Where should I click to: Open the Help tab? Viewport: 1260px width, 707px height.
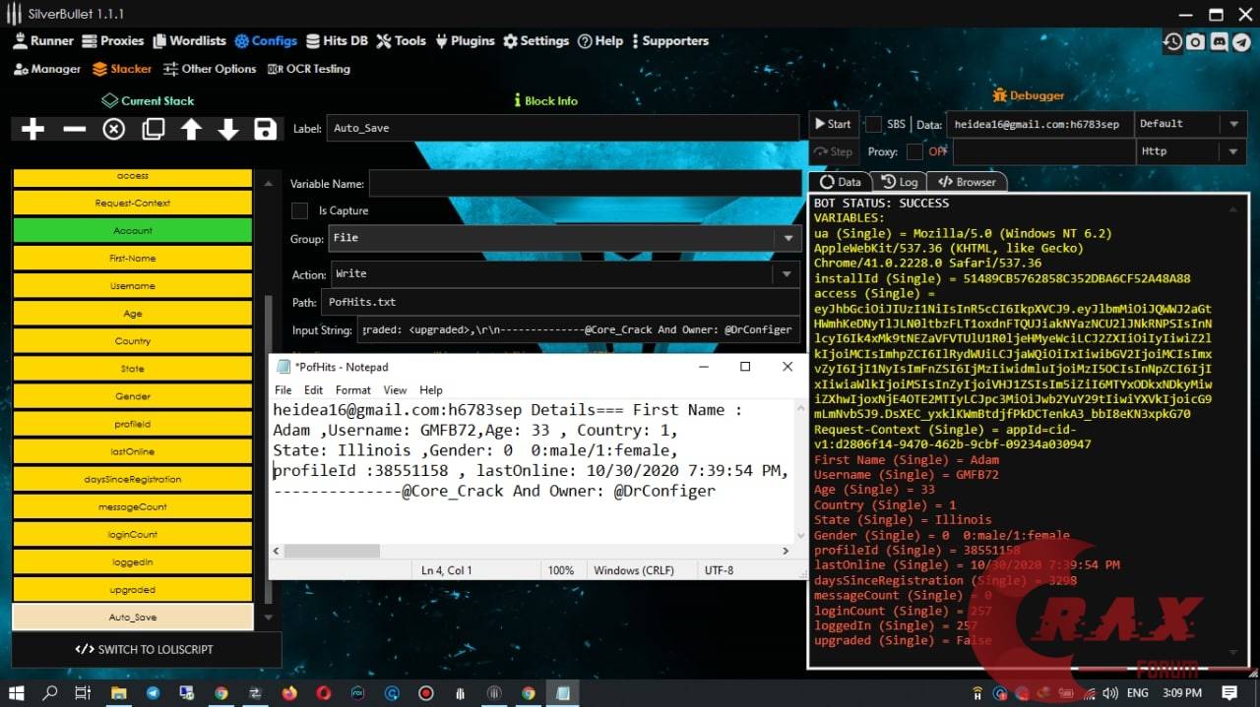(x=600, y=40)
